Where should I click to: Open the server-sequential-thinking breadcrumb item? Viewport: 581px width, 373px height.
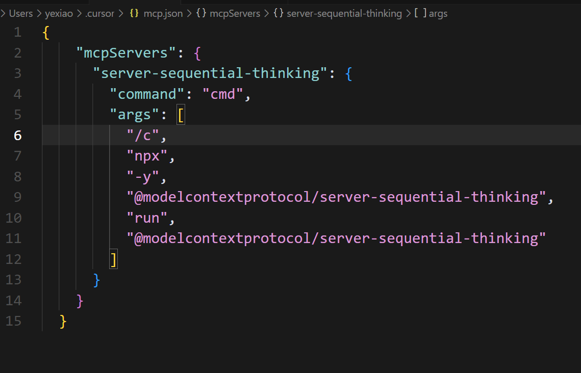[344, 14]
